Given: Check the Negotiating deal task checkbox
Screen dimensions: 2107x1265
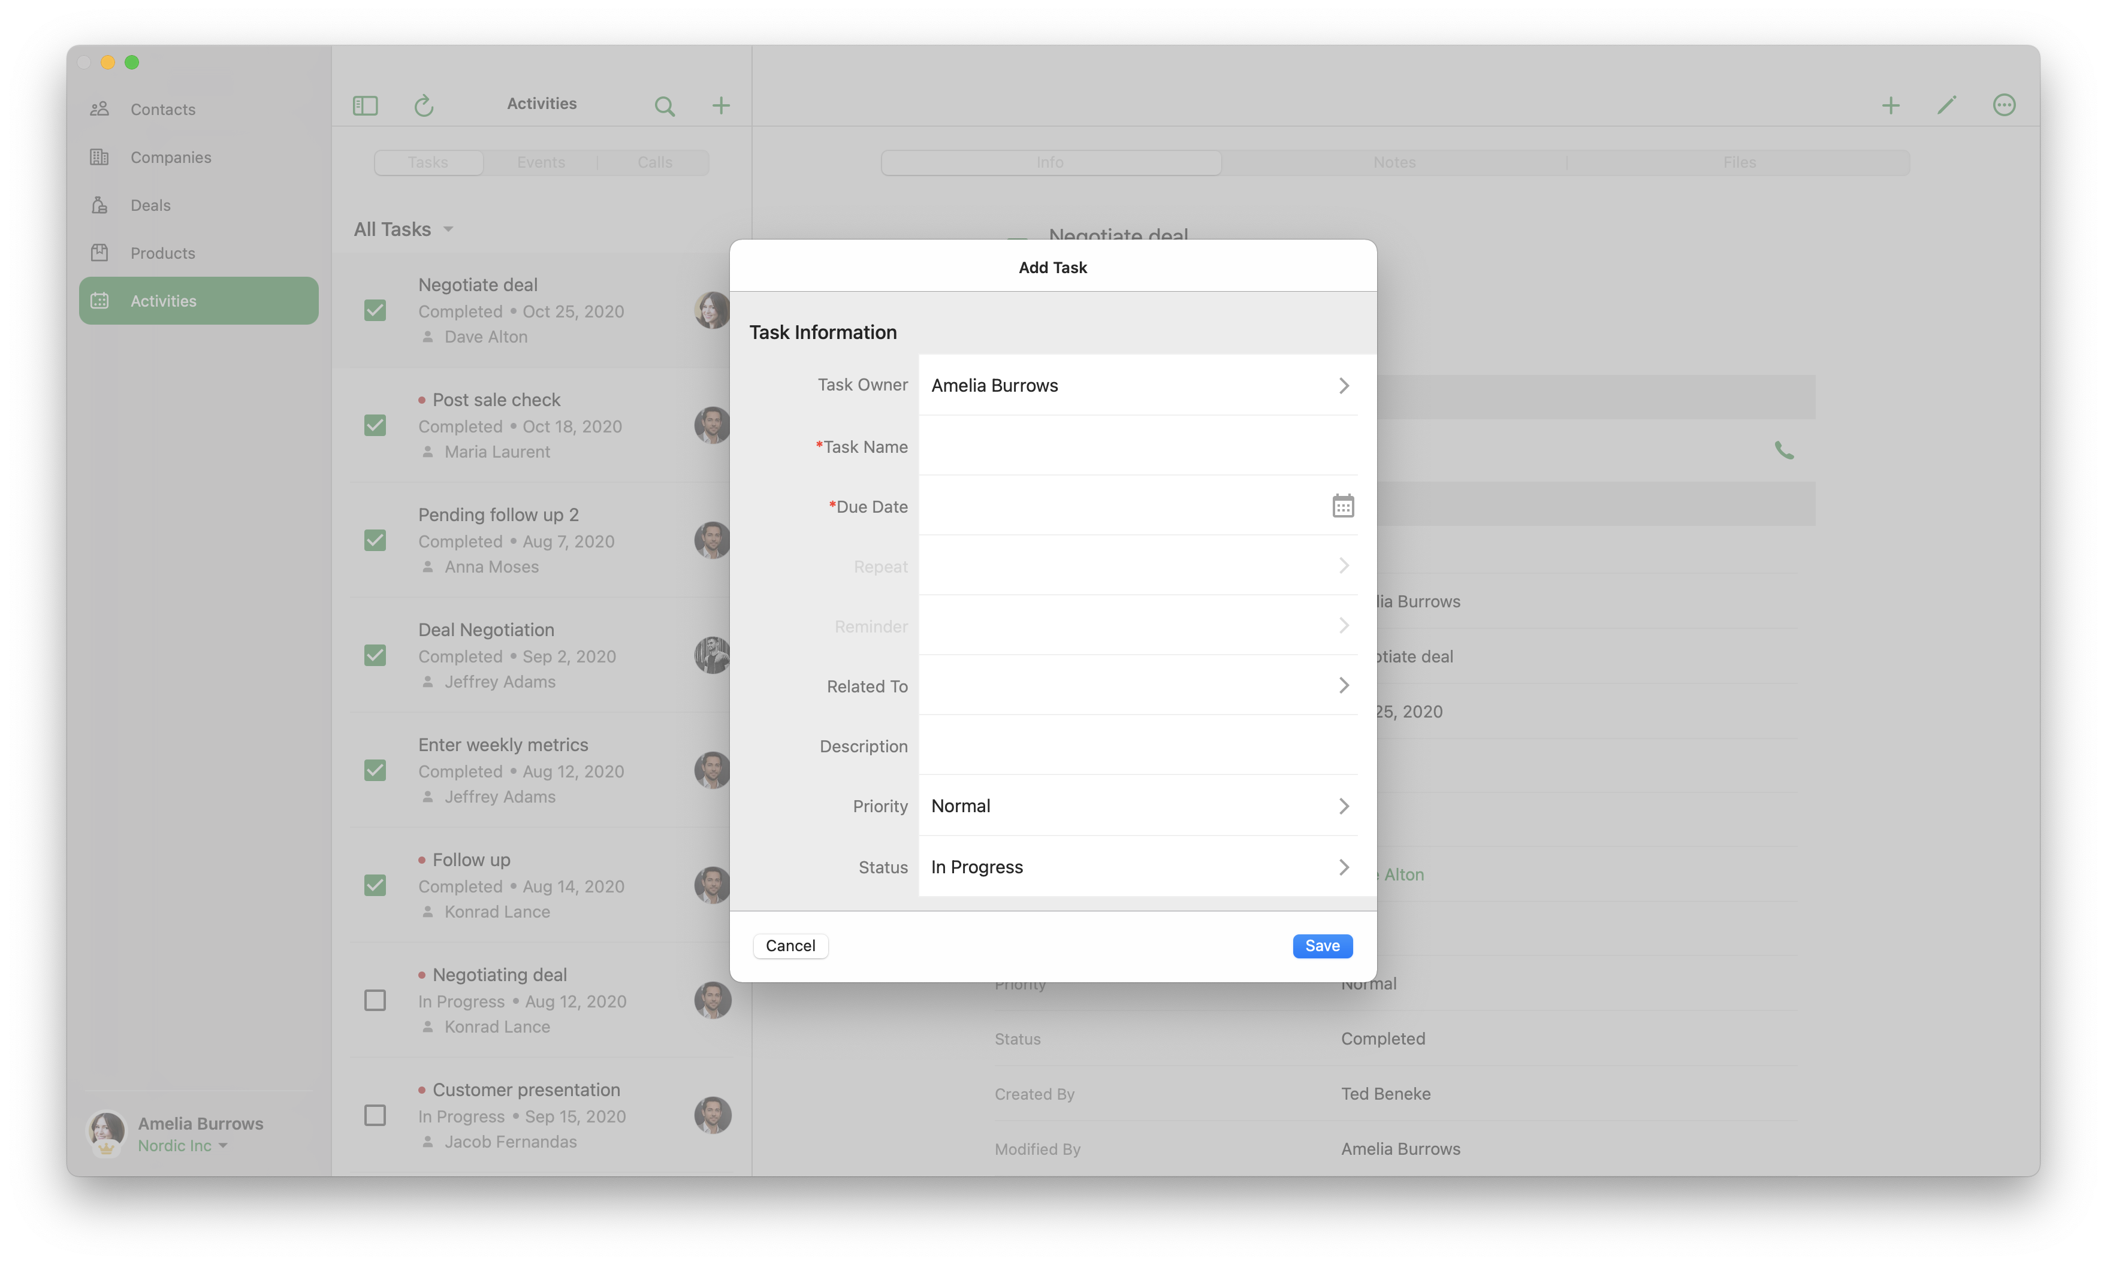Looking at the screenshot, I should (x=375, y=1000).
